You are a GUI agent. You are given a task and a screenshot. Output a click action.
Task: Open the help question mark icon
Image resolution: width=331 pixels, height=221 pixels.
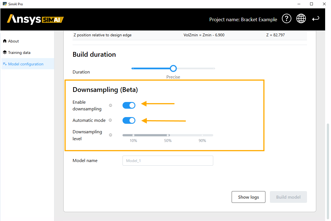(x=287, y=19)
